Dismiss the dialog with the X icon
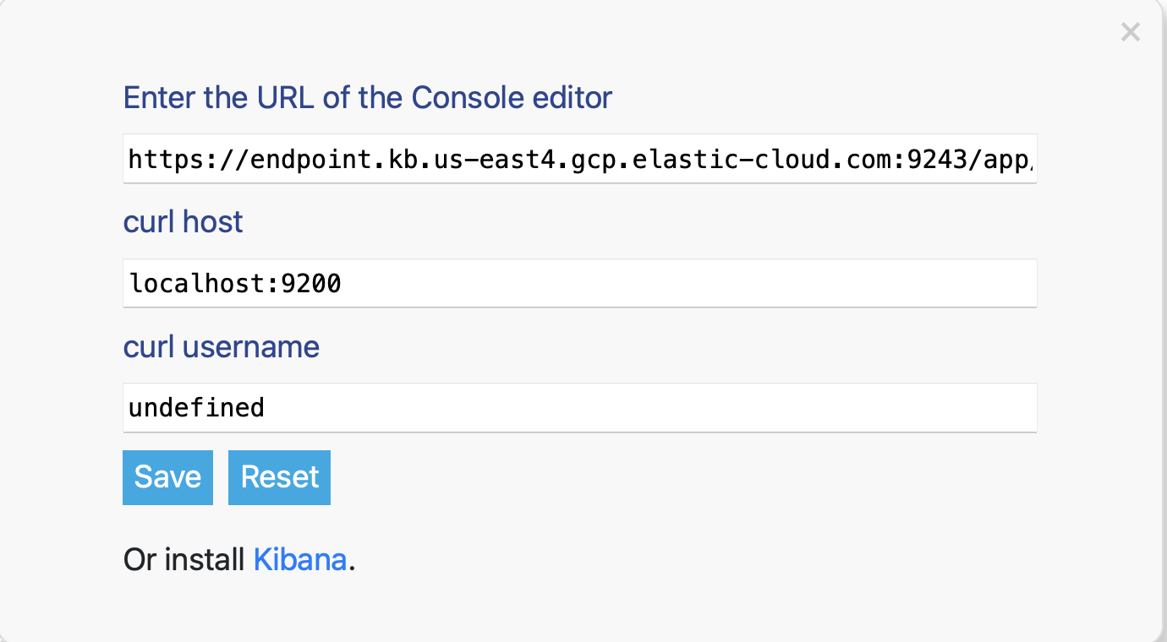 point(1130,32)
